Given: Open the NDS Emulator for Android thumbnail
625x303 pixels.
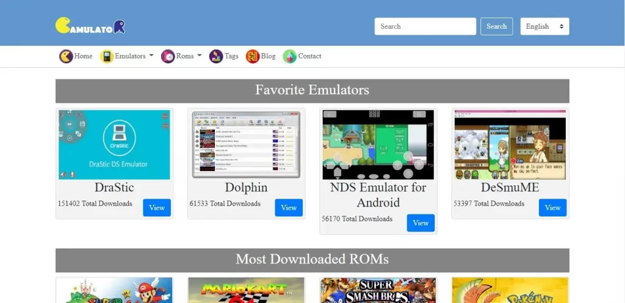Looking at the screenshot, I should pos(378,144).
